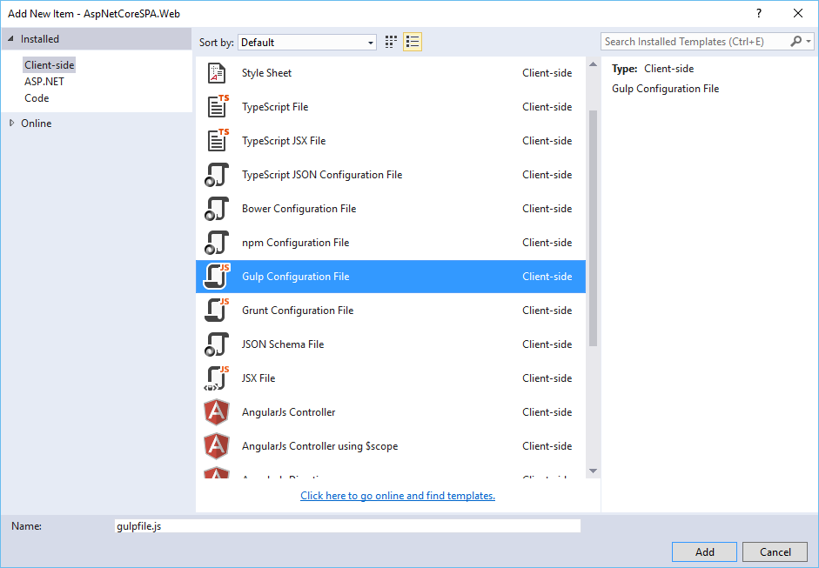Click the JSX File template icon
The width and height of the screenshot is (819, 568).
217,378
